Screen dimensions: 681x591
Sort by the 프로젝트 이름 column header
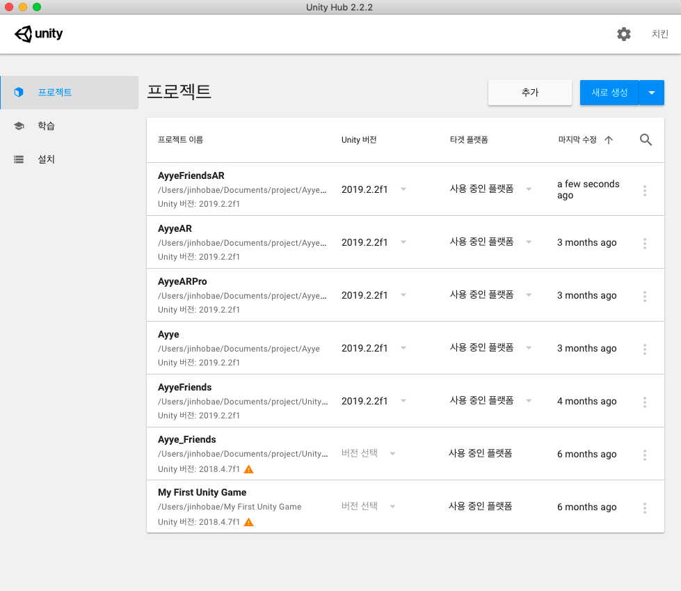coord(180,139)
